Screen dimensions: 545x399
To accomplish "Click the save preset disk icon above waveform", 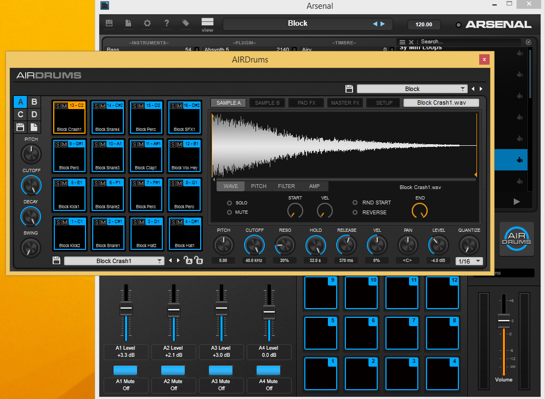I will [x=349, y=88].
